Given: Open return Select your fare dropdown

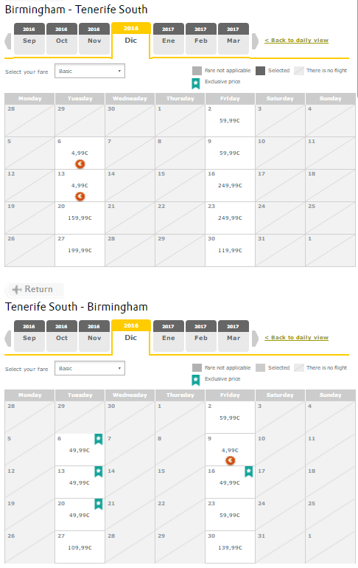Looking at the screenshot, I should click(90, 368).
